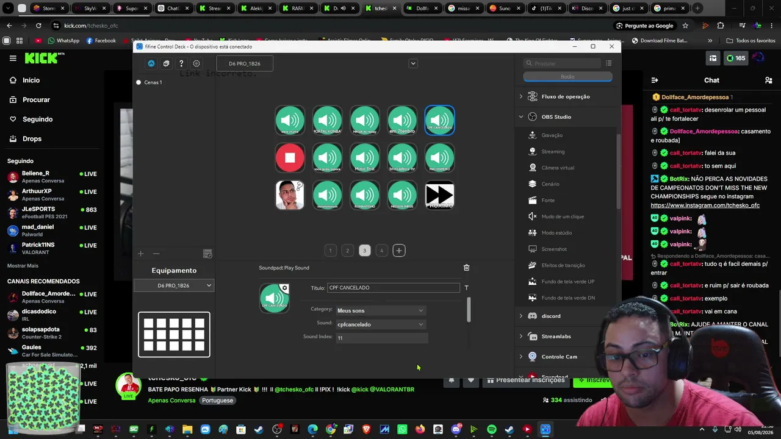Expand the discord category
Viewport: 781px width, 439px height.
point(521,316)
